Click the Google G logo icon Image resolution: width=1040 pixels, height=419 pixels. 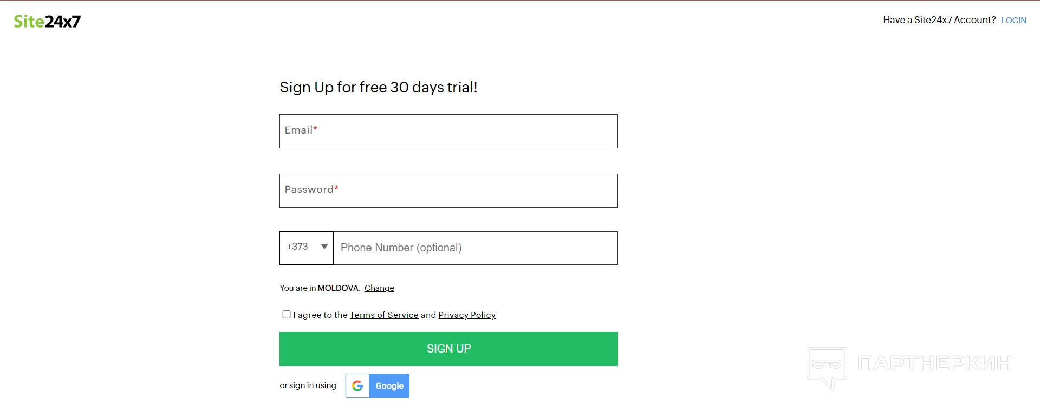[x=357, y=386]
